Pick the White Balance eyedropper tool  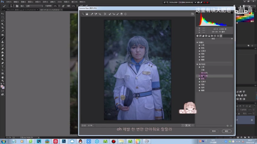92,14
